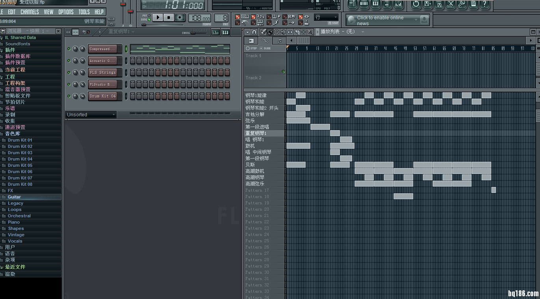Mute the FLS Strings channel with its green LED

pos(69,73)
